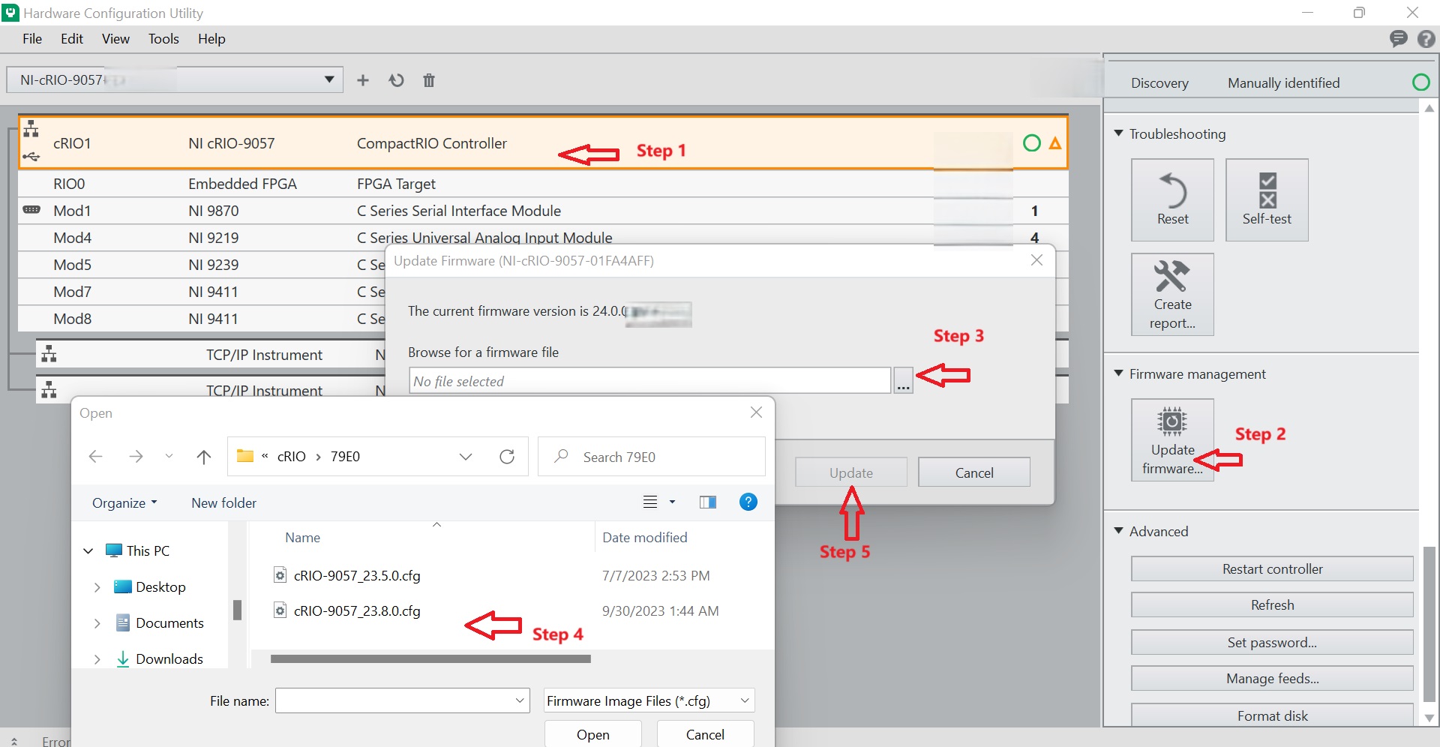The height and width of the screenshot is (747, 1440).
Task: Click the network icon of first TCP/IP Instrument
Action: pos(49,354)
